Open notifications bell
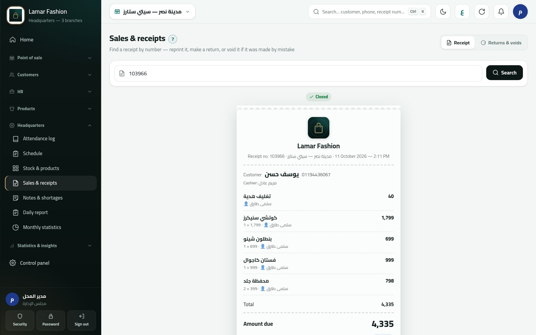 coord(501,12)
